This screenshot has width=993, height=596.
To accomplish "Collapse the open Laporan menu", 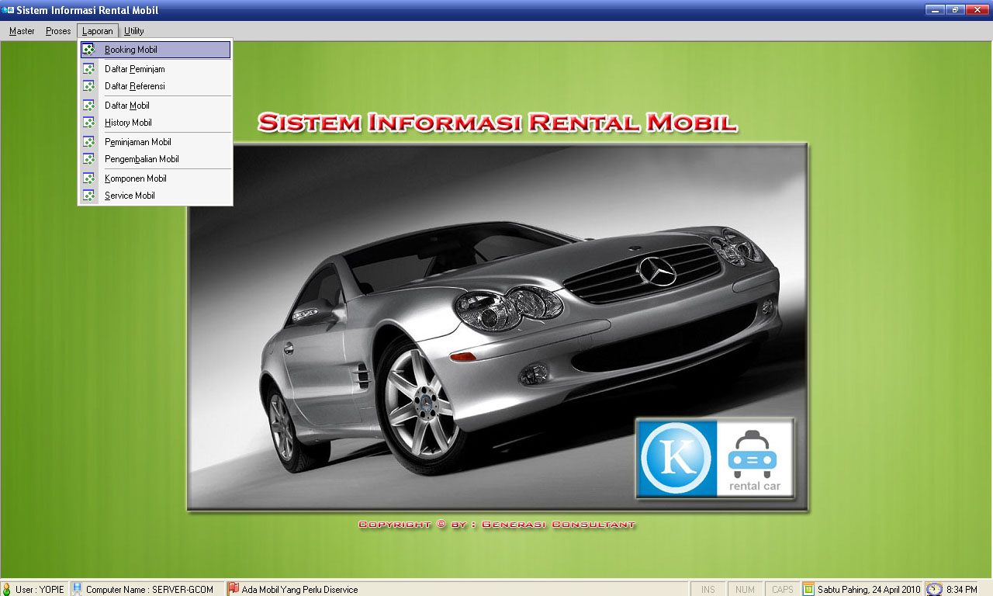I will tap(98, 31).
